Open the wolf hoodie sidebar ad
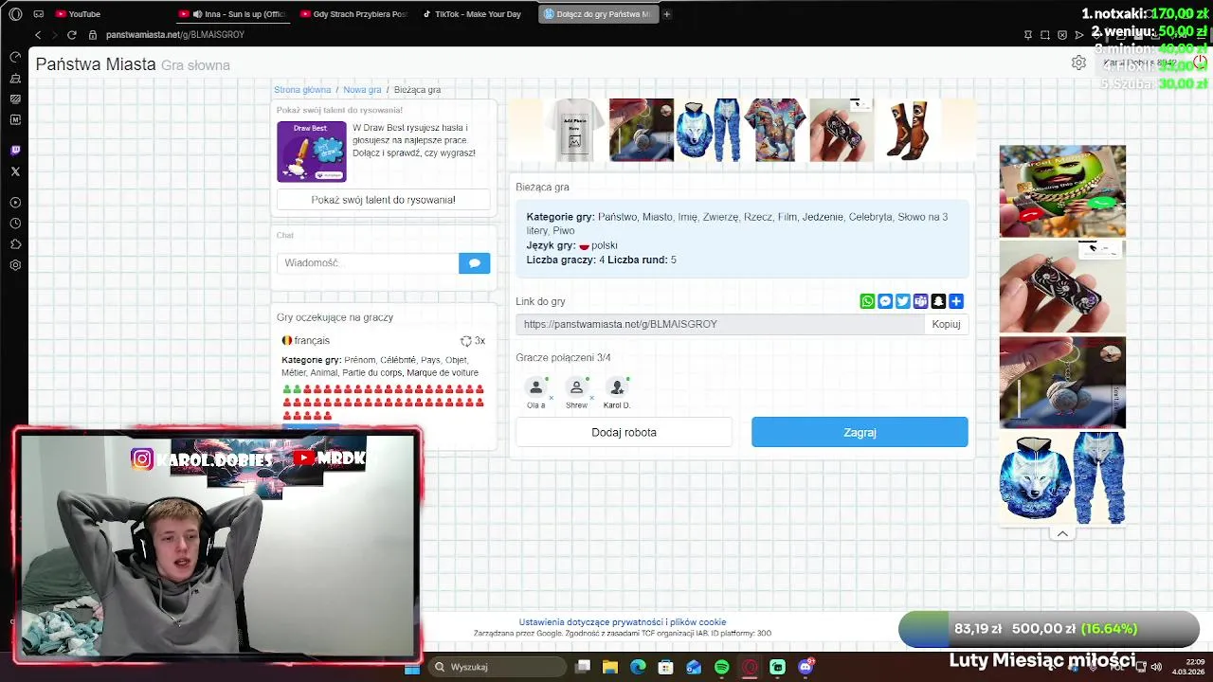Screen dimensions: 1213x682 [1062, 478]
